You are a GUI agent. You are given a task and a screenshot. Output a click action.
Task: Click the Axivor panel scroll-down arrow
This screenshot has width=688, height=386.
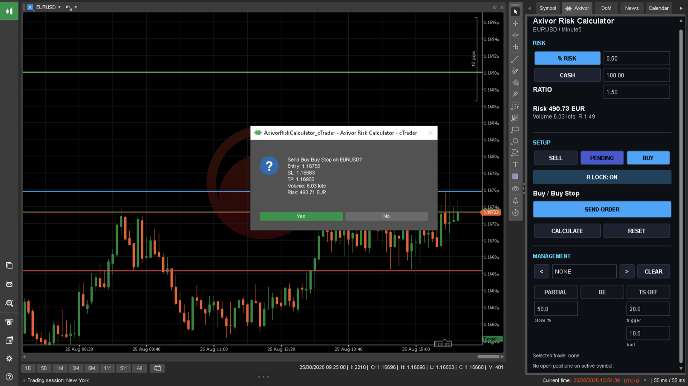[x=681, y=368]
